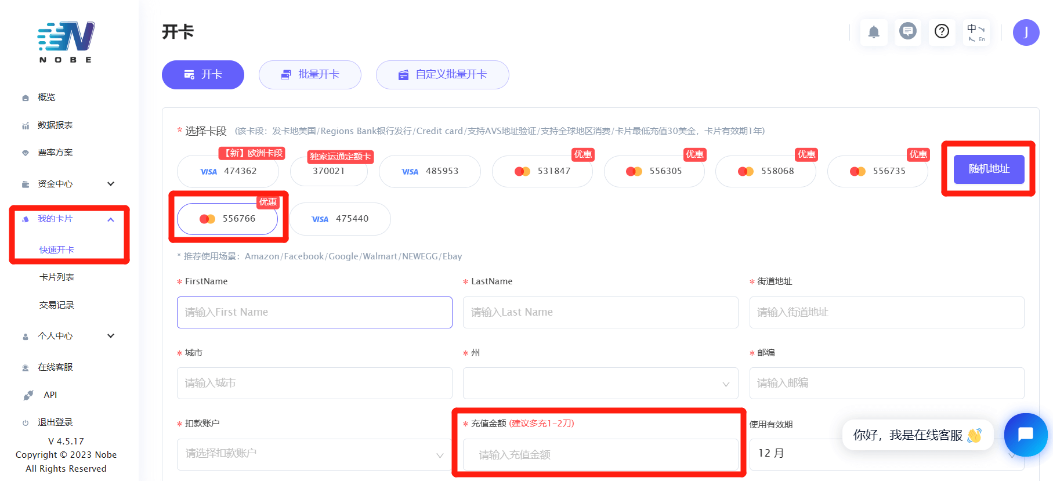Focus the 邮编 input field
The width and height of the screenshot is (1053, 481).
886,383
